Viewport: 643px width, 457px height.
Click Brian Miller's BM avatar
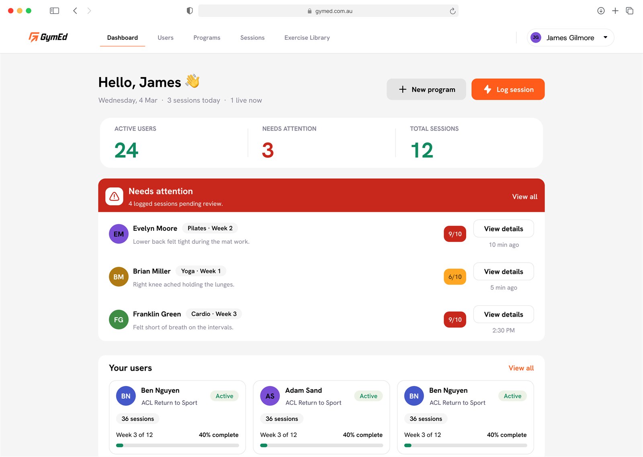coord(119,277)
